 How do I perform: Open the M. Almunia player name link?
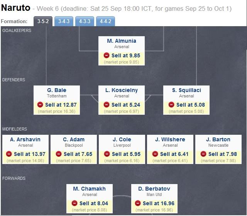[122, 41]
